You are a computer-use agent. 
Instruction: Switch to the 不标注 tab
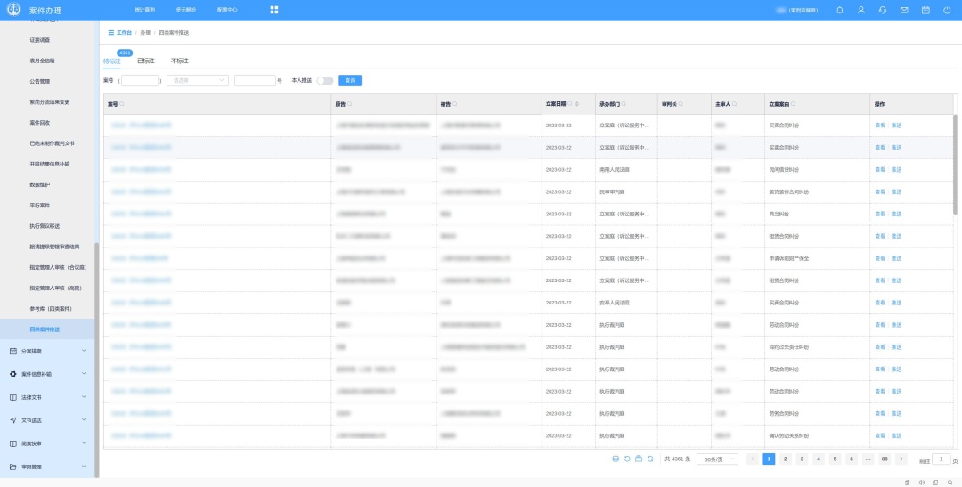[x=179, y=61]
